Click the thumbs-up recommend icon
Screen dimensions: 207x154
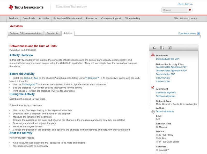(x=154, y=47)
